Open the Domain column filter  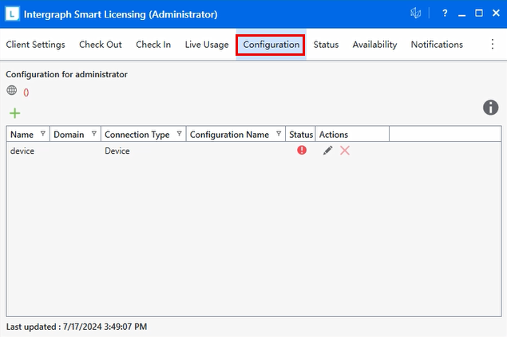click(94, 134)
